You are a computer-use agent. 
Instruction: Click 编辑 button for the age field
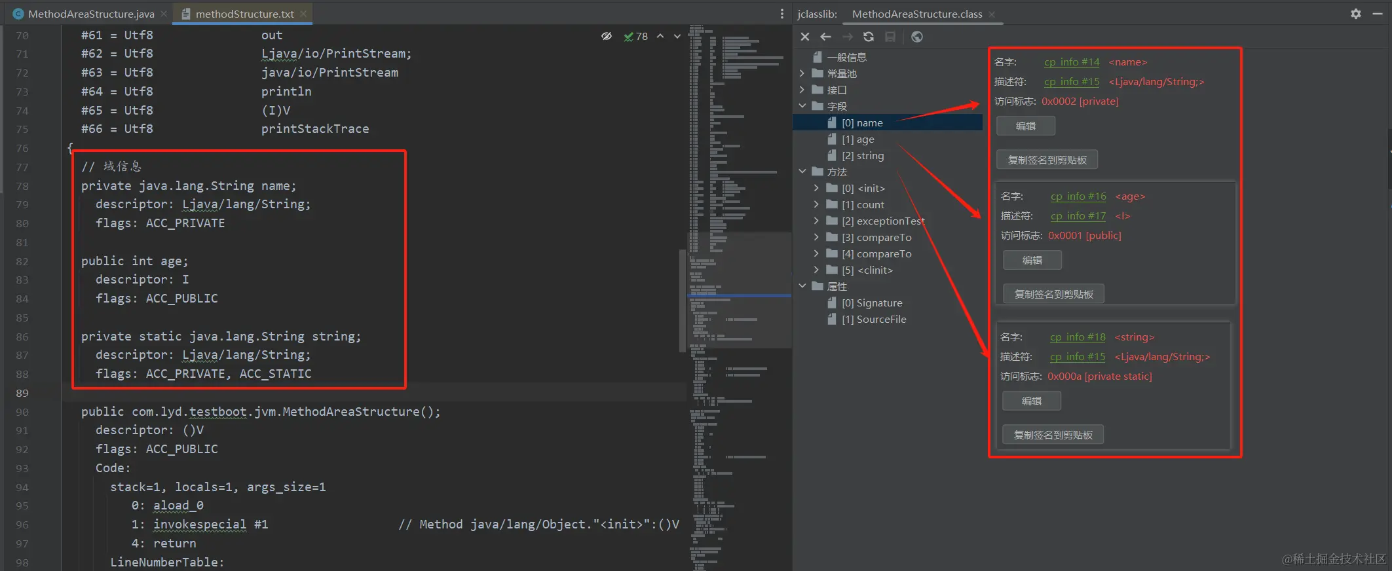(x=1032, y=260)
